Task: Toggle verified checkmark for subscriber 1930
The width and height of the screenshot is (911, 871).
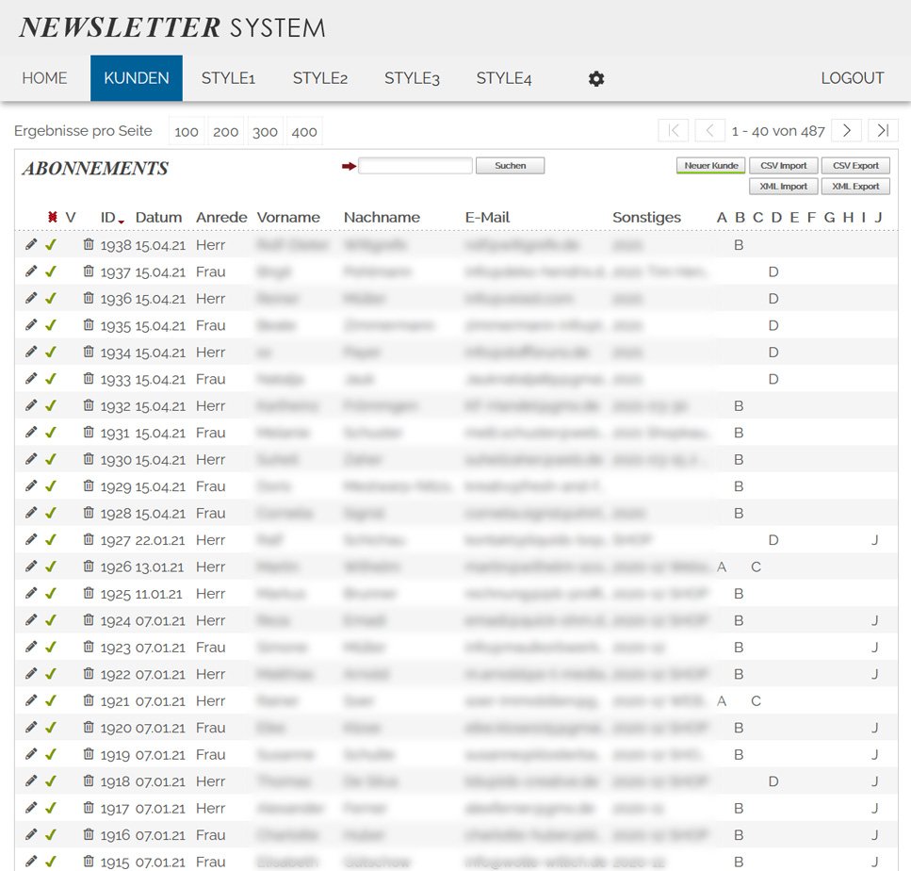Action: (x=51, y=460)
